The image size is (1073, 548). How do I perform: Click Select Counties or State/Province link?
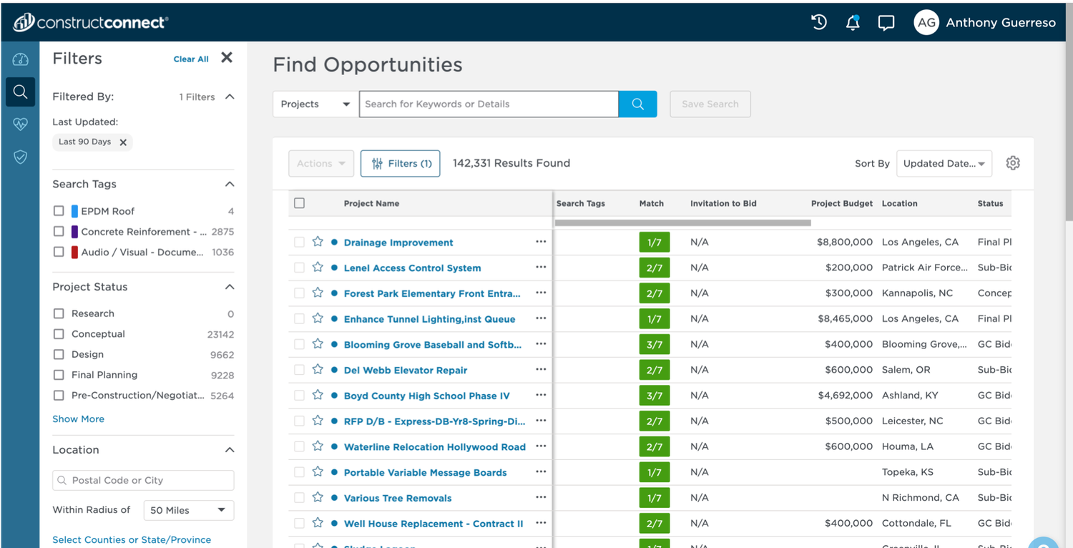tap(132, 540)
